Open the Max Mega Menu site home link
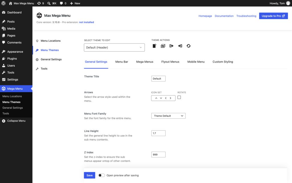 pos(21,3)
